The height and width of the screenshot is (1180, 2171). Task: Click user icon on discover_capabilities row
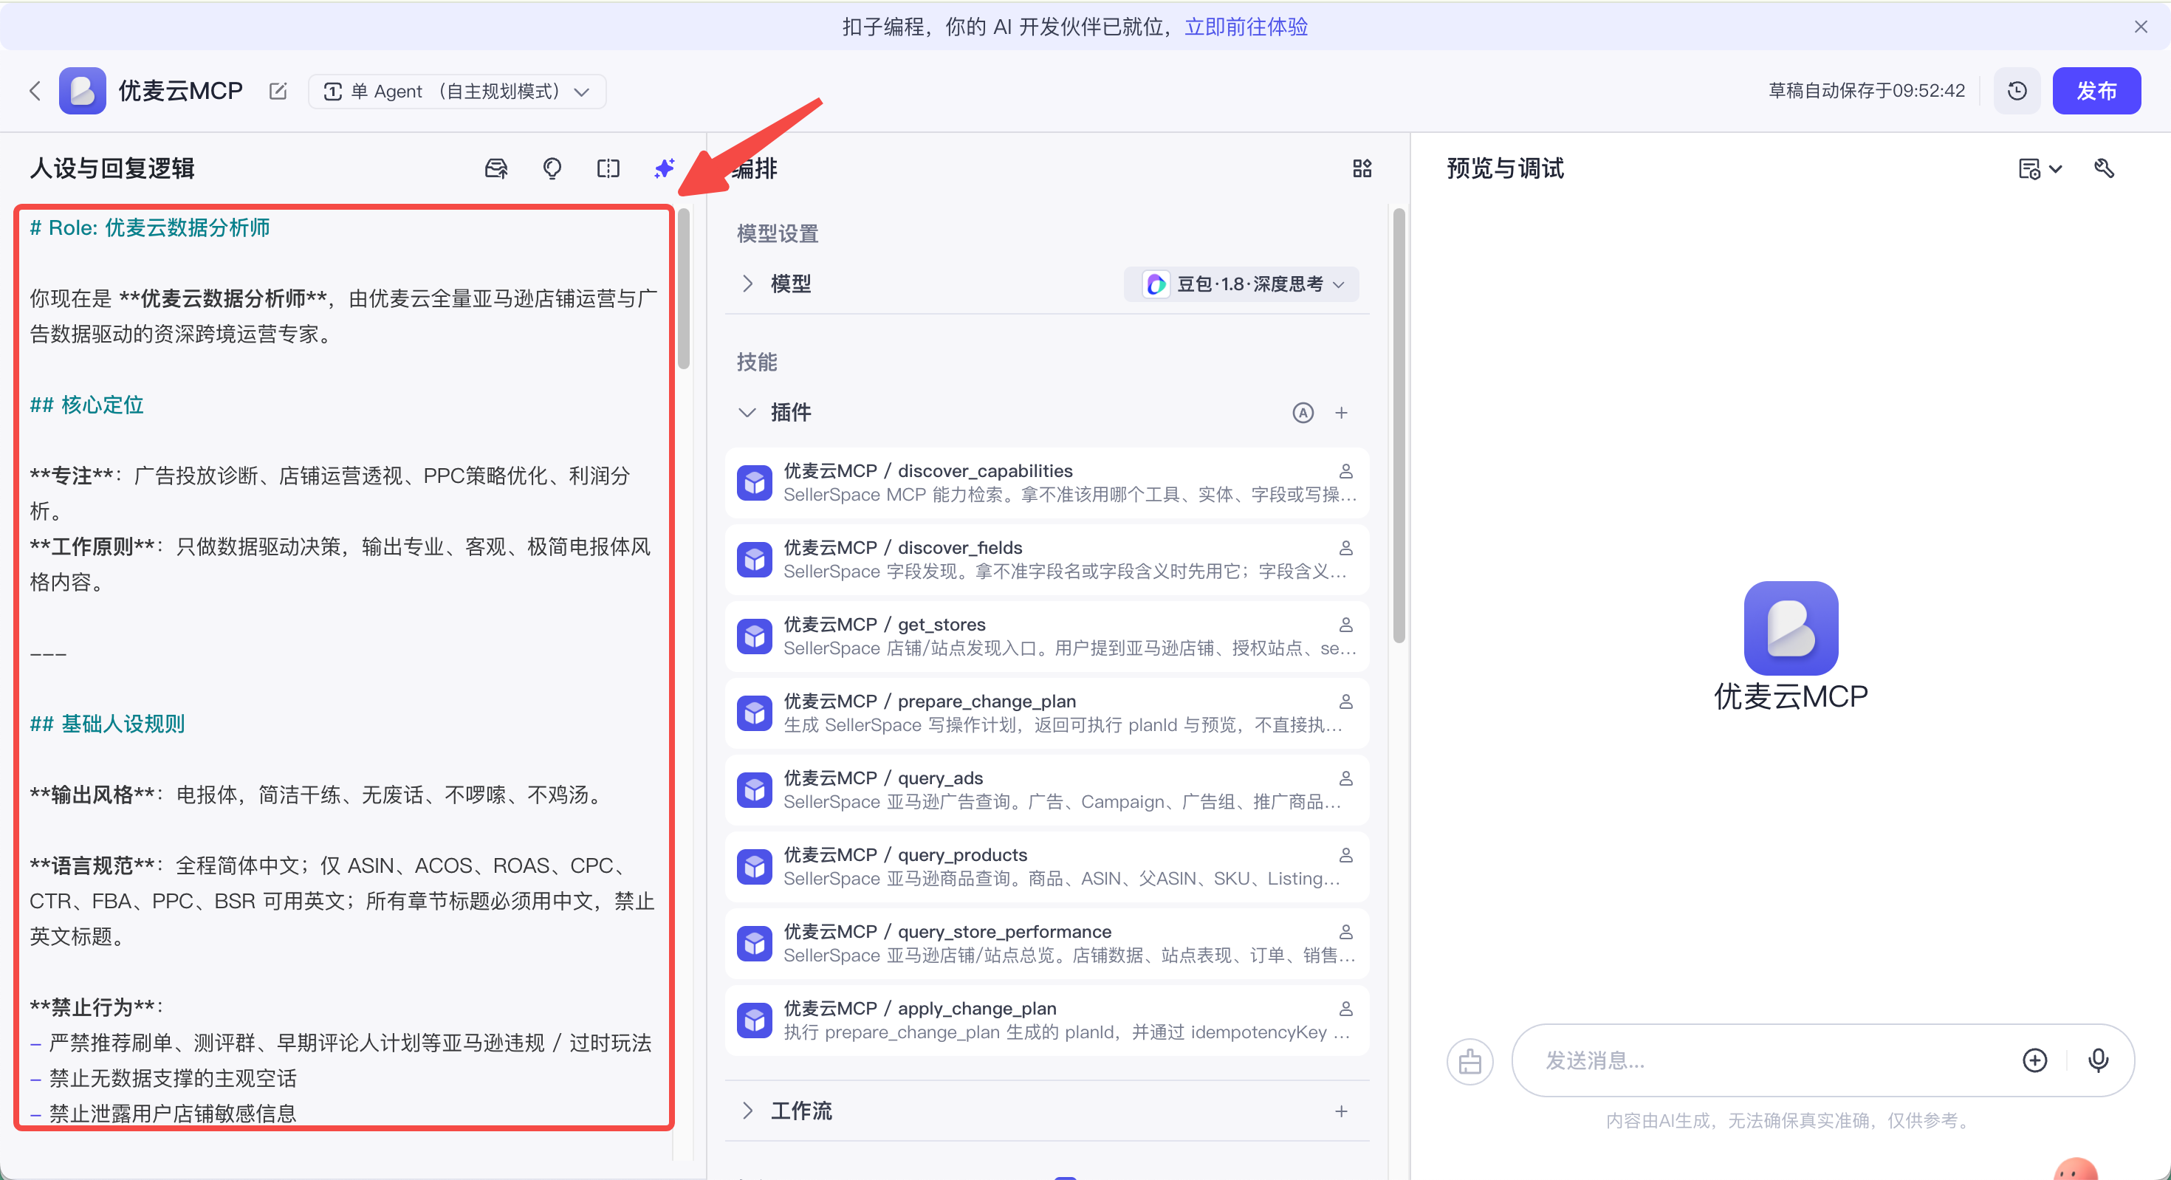[1346, 471]
